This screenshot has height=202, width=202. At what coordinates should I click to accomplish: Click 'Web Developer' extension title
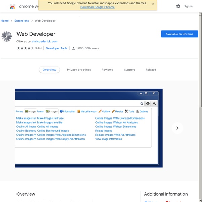click(x=36, y=34)
